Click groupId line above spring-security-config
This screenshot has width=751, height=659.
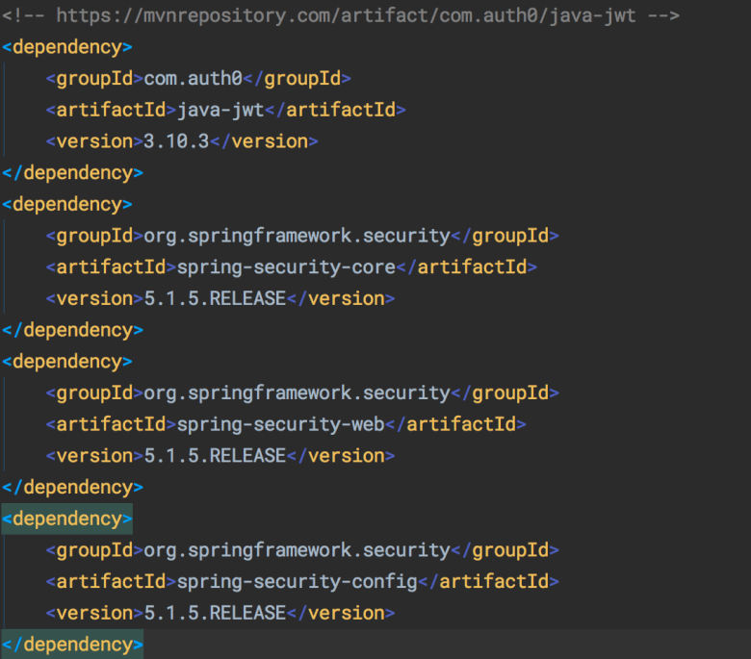click(x=302, y=550)
